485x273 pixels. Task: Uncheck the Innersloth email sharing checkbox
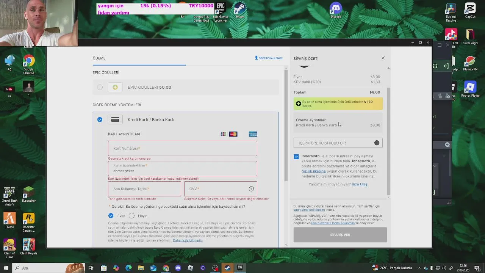coord(296,157)
